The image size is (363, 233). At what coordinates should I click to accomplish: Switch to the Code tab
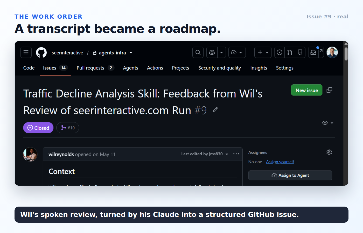coord(29,68)
